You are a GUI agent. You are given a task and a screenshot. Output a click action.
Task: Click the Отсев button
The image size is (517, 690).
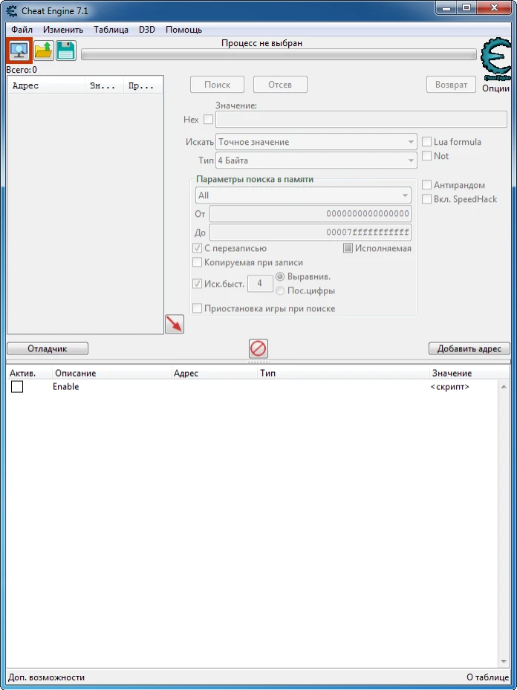click(x=280, y=85)
